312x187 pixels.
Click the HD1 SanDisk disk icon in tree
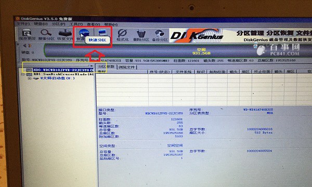coord(30,74)
